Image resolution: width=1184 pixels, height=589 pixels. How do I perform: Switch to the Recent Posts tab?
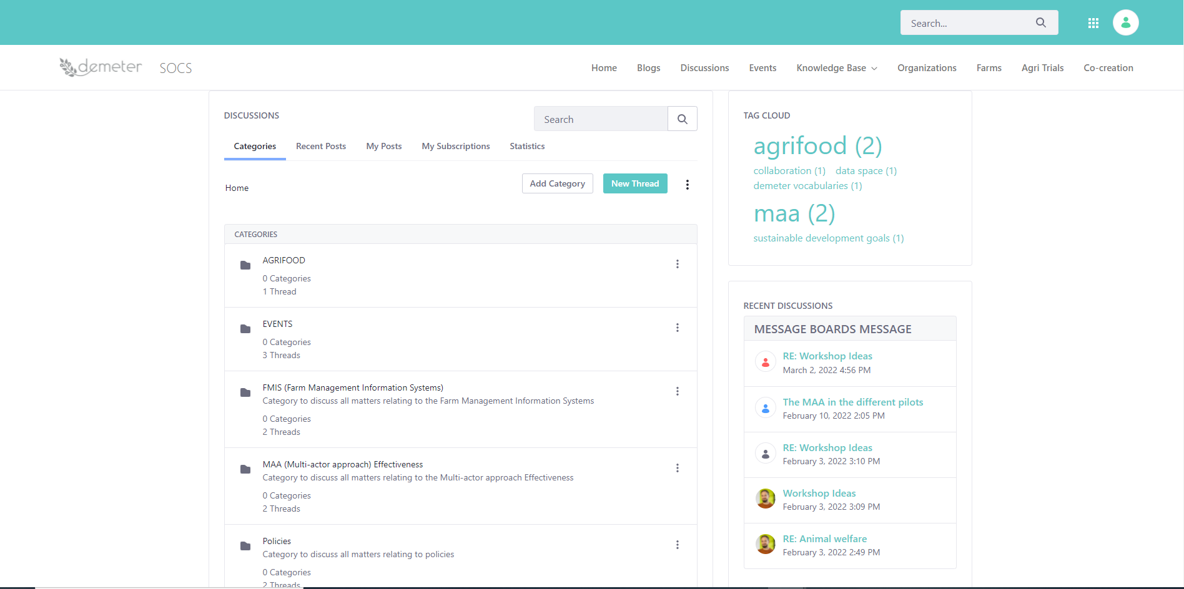tap(321, 146)
